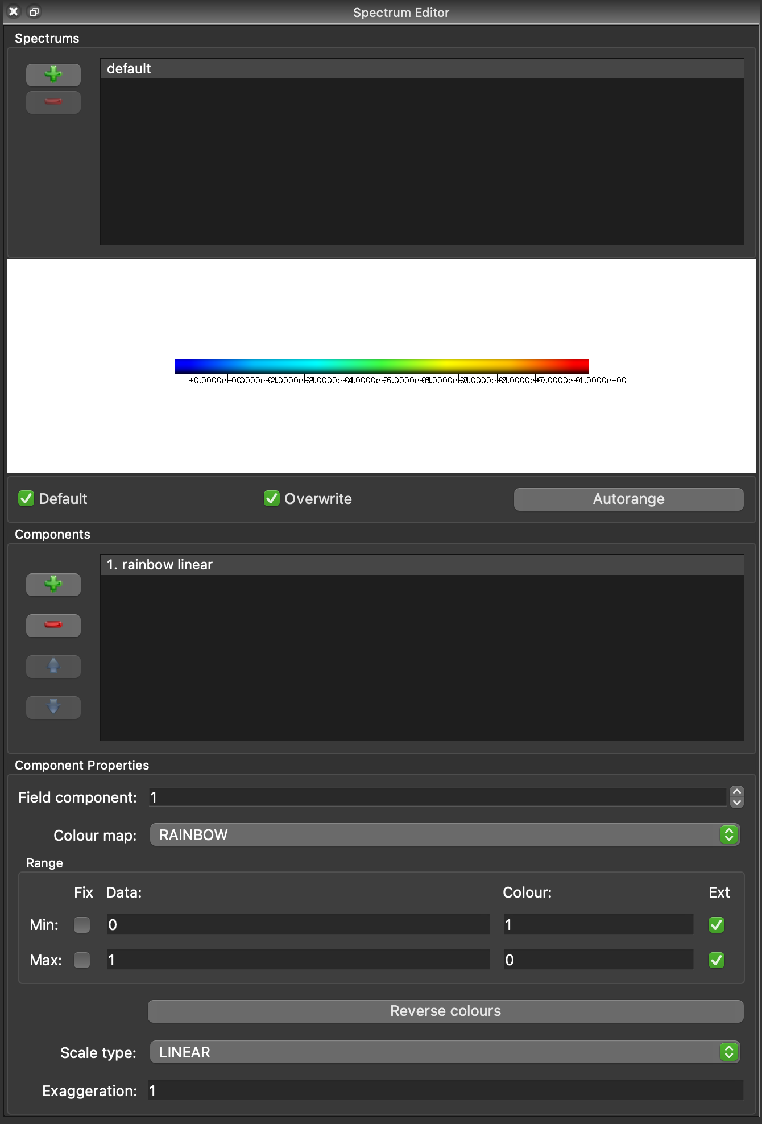Select the '1. rainbow linear' component
Viewport: 762px width, 1124px height.
coord(422,565)
